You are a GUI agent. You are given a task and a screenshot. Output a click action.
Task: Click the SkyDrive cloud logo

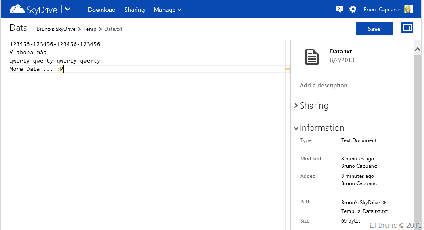17,9
